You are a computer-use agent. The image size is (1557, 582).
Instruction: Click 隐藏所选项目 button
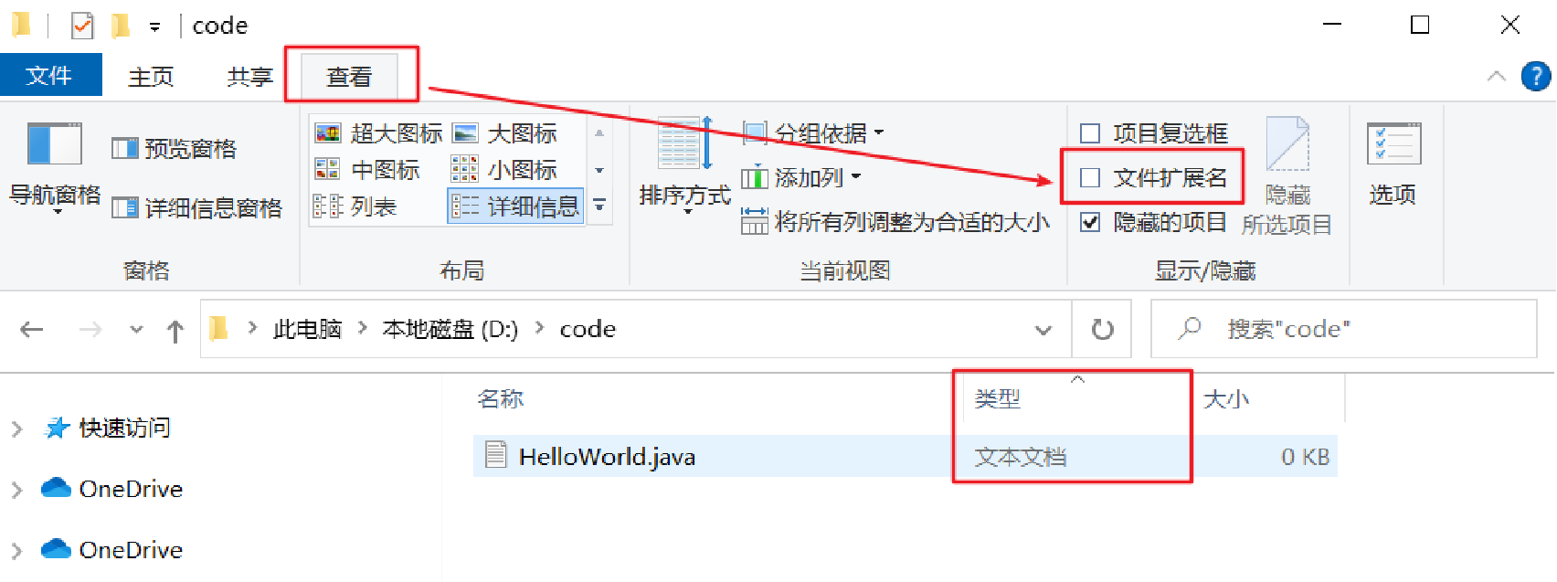[x=1287, y=175]
